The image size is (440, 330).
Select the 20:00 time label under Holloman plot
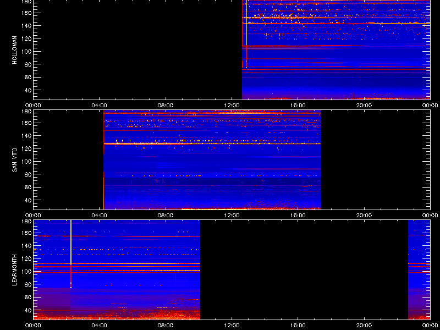pyautogui.click(x=364, y=106)
